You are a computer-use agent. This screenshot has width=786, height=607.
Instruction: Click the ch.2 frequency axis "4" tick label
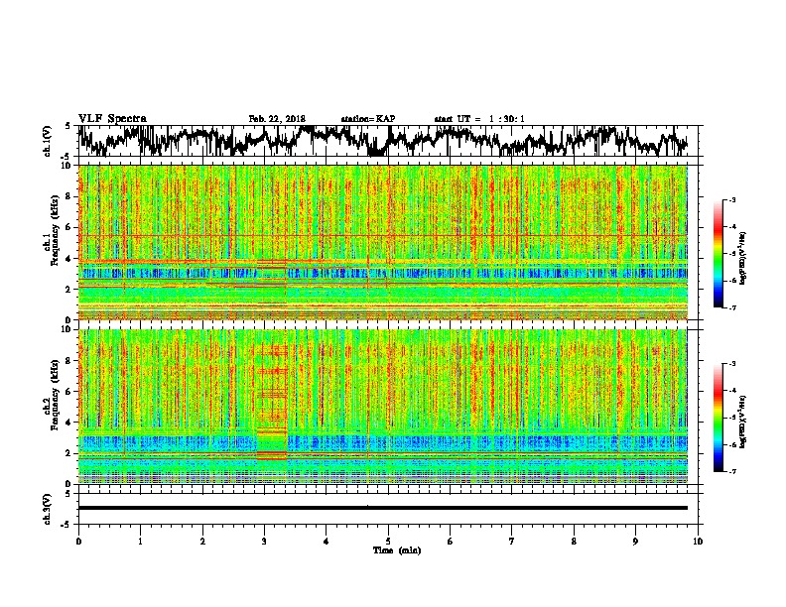point(69,423)
